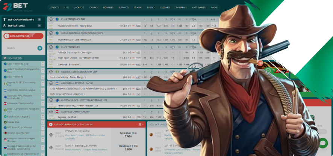Open the CASINO menu
Image resolution: width=333 pixels, height=156 pixels.
[94, 7]
